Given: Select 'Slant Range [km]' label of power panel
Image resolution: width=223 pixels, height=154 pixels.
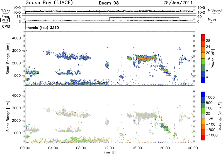Looking at the screenshot, I should click(8, 59).
